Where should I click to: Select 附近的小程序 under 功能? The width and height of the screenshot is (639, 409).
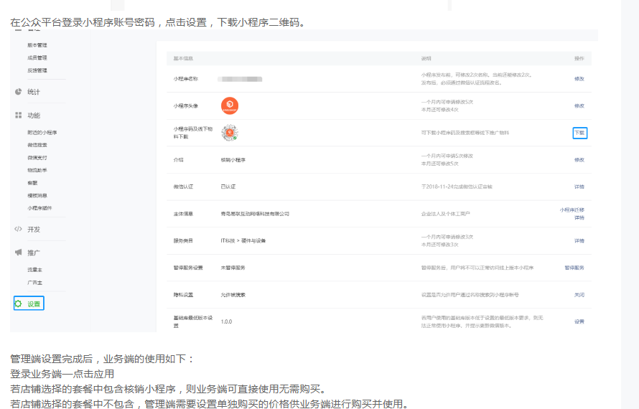[x=42, y=133]
